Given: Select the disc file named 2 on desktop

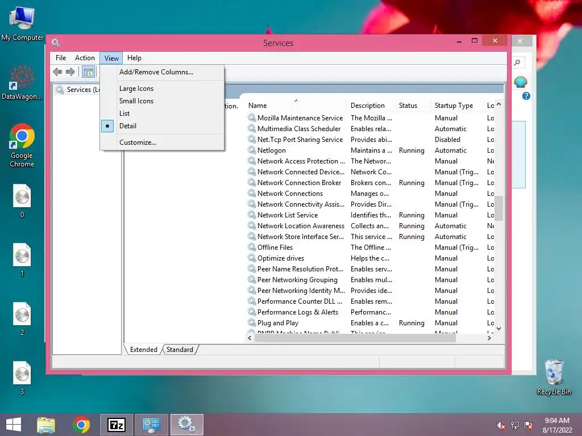Looking at the screenshot, I should (x=22, y=319).
